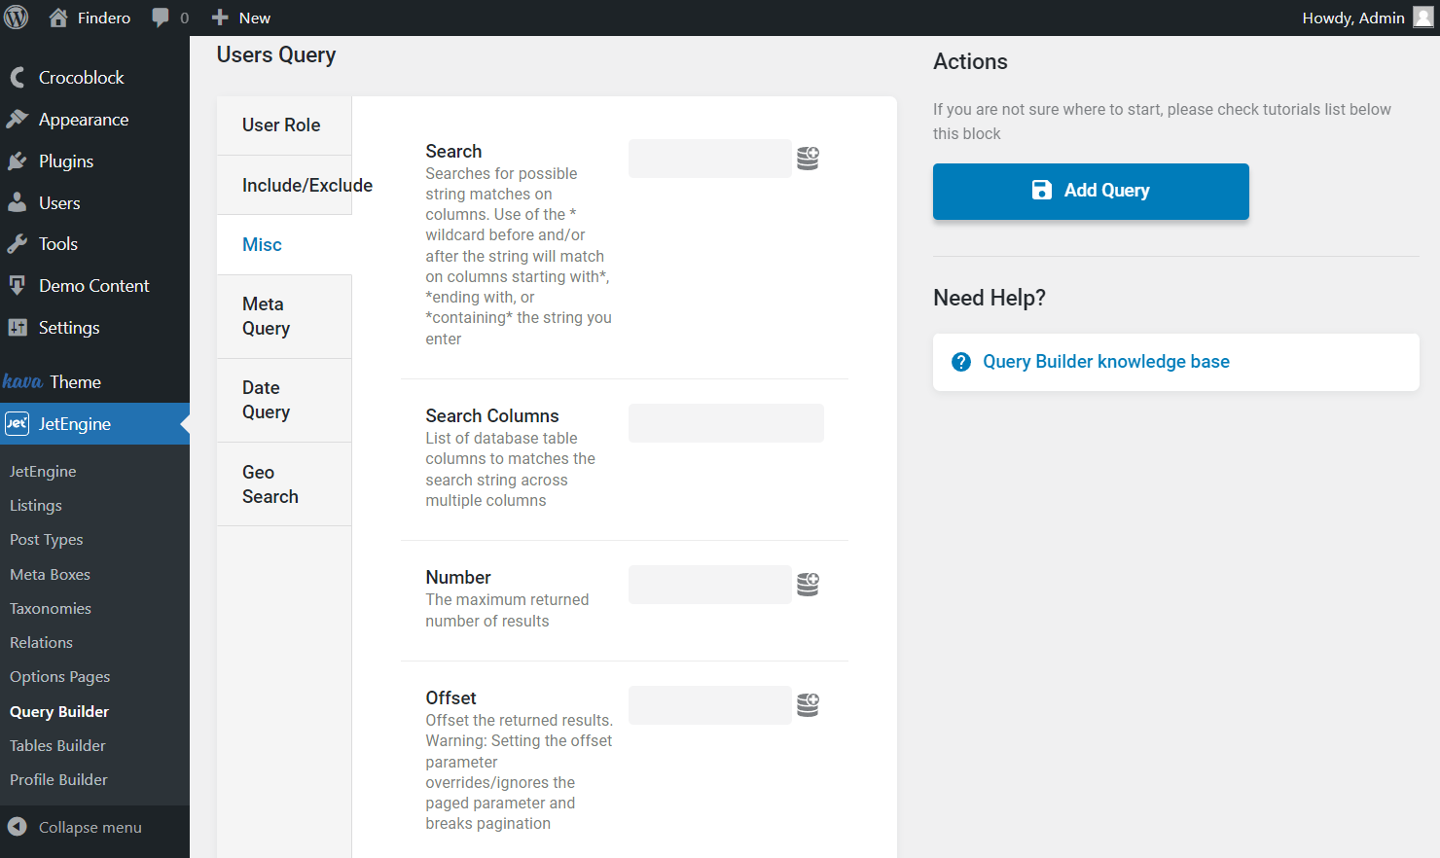
Task: Click the JetEngine jet logo icon
Action: [17, 423]
